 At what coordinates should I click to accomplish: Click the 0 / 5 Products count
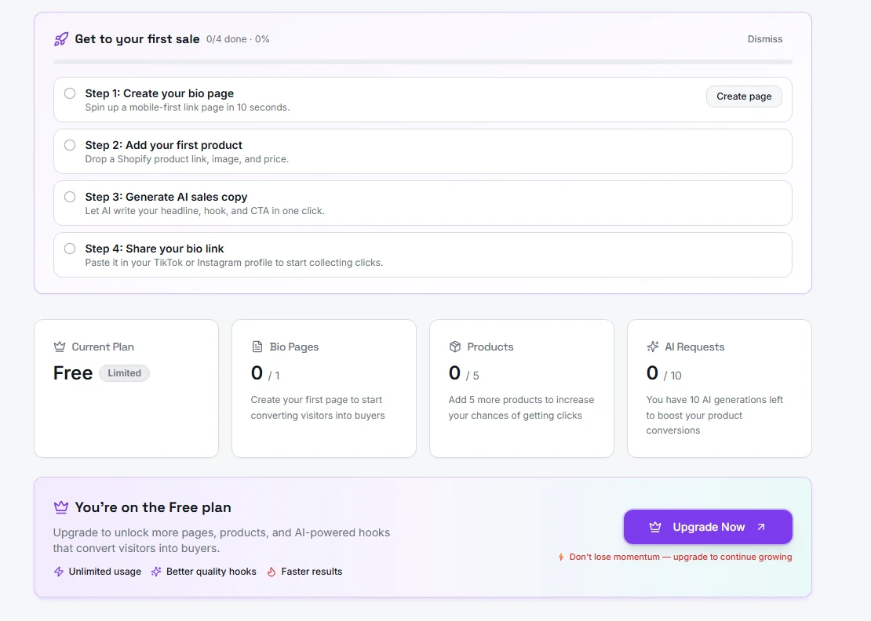[x=464, y=373]
